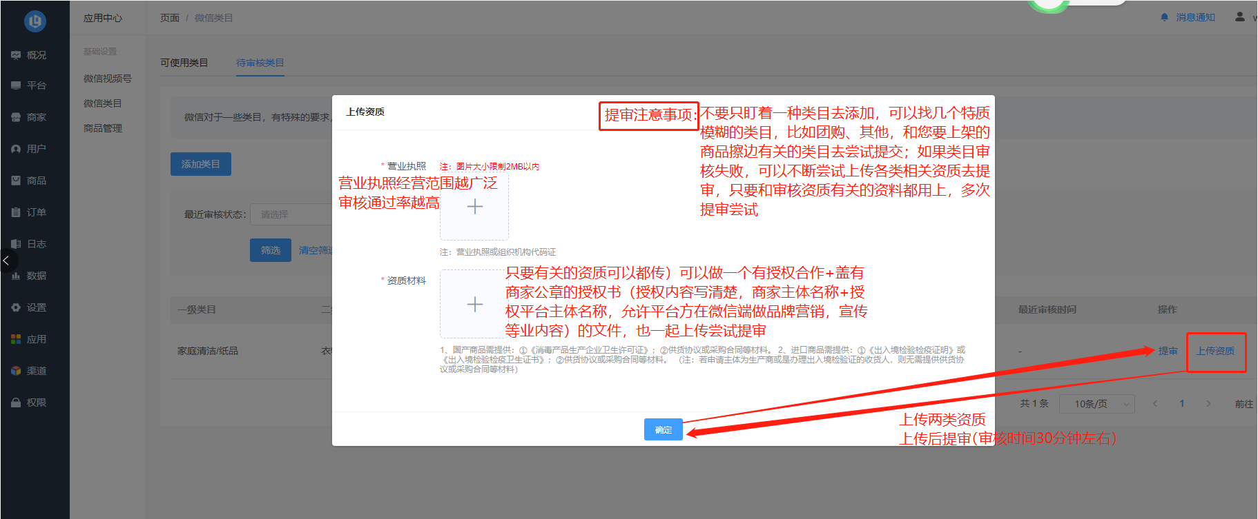Open the 订单 order icon in the sidebar
1258x519 pixels.
[x=16, y=212]
